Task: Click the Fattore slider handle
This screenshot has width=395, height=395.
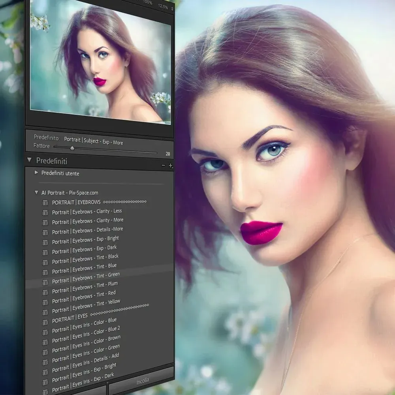Action: tap(72, 148)
